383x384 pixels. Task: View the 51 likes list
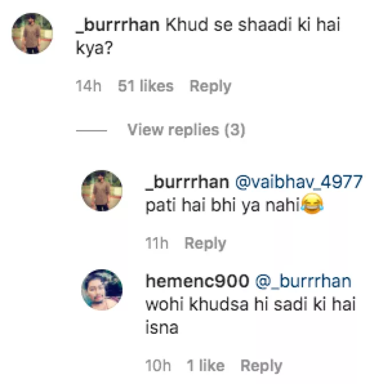tap(145, 86)
